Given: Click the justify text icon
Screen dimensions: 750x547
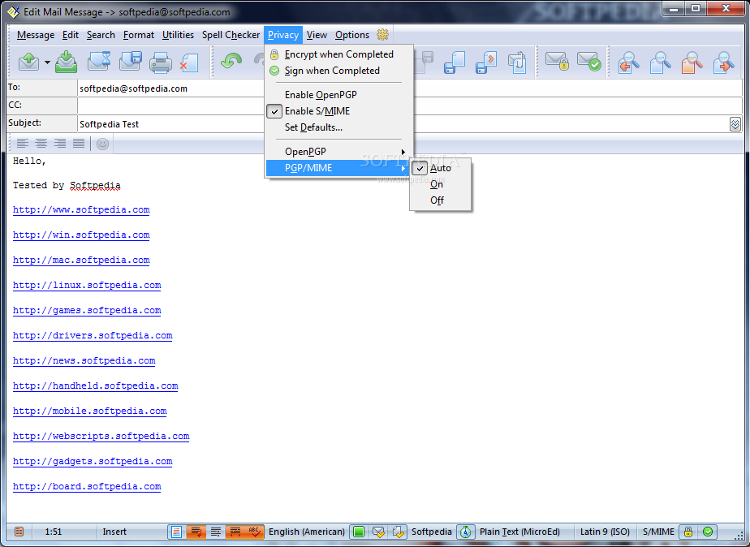Looking at the screenshot, I should click(x=79, y=143).
